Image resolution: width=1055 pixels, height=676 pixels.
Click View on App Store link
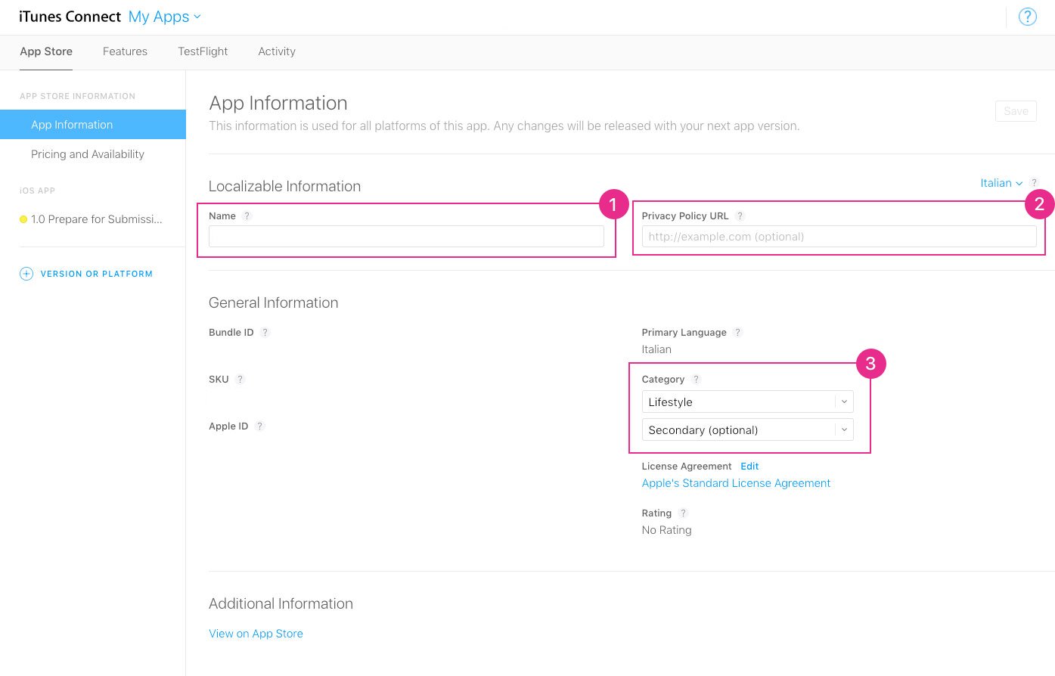point(256,634)
